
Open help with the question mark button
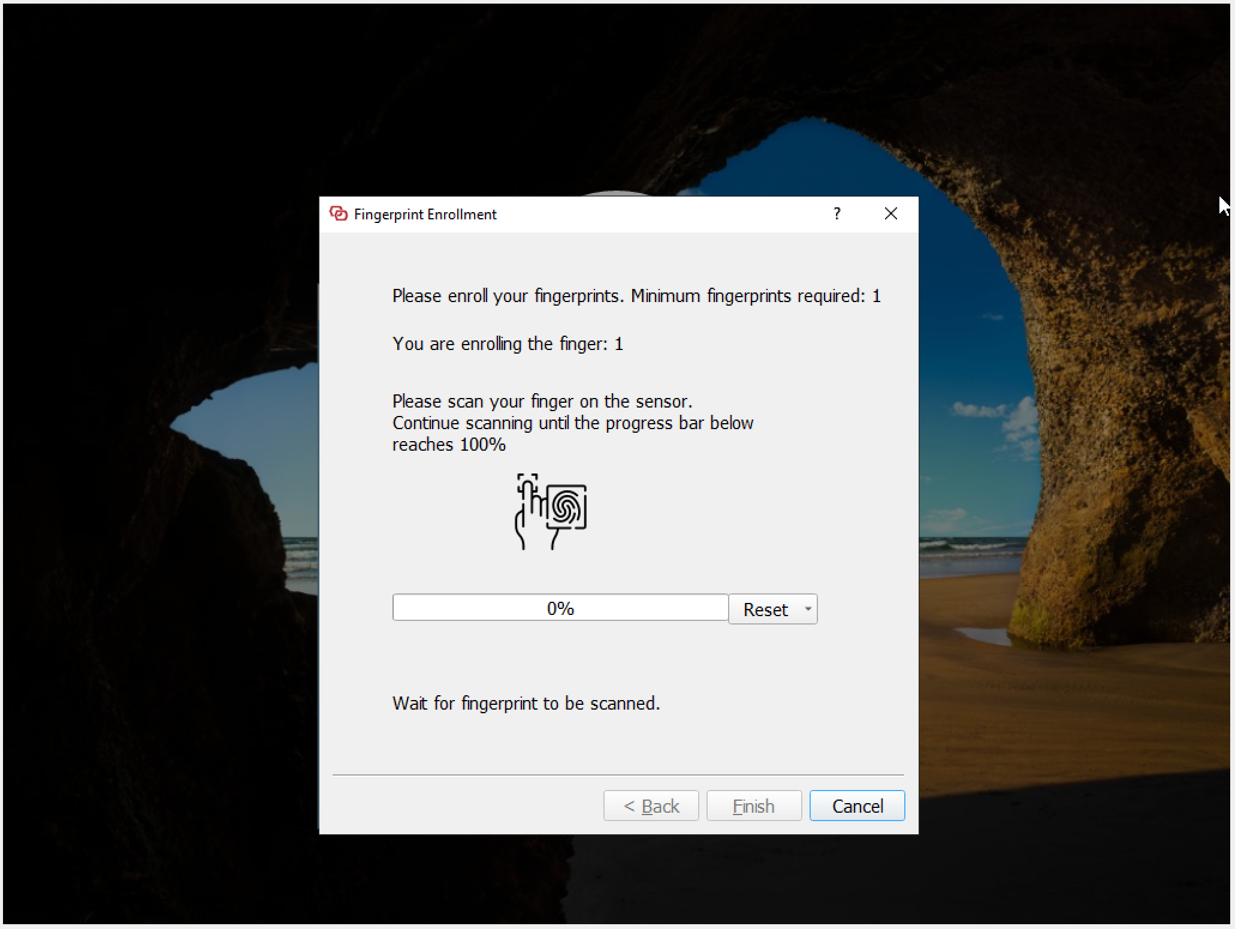837,214
